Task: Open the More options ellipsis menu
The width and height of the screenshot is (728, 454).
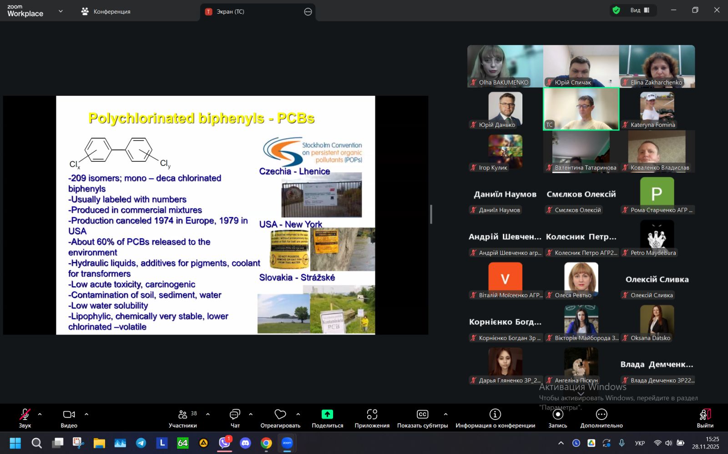Action: tap(601, 414)
